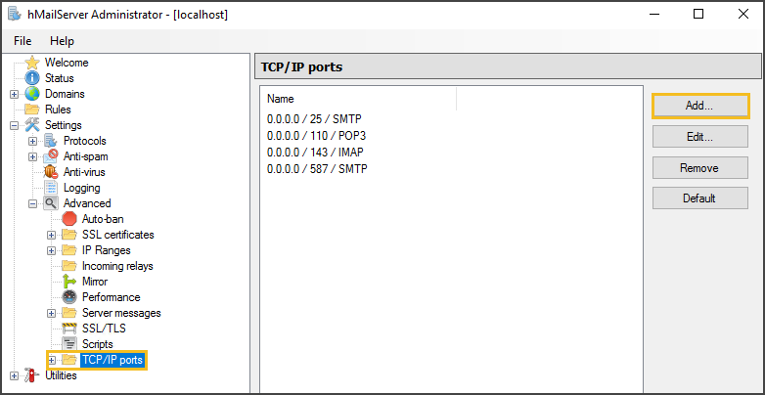Expand the Anti-spam tree node
This screenshot has height=395, width=765.
[32, 156]
